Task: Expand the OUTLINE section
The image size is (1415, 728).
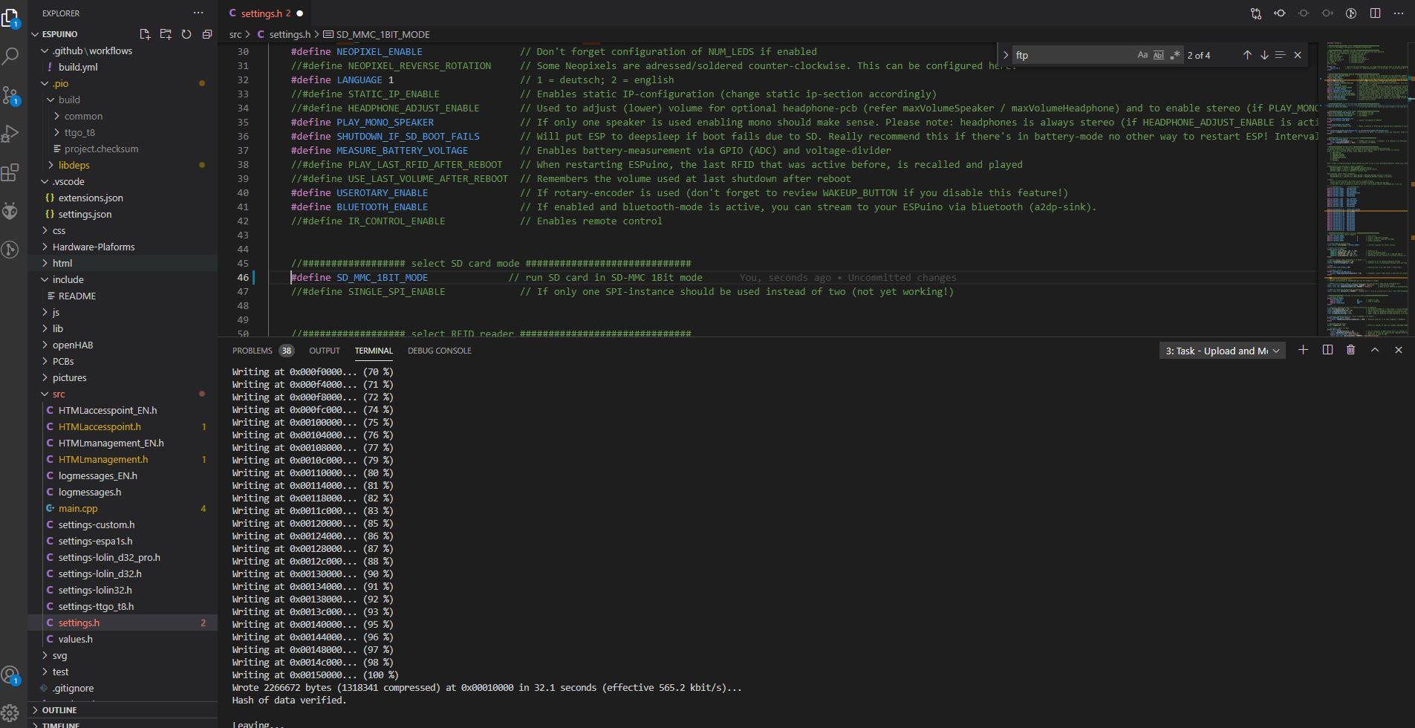Action: pyautogui.click(x=59, y=710)
